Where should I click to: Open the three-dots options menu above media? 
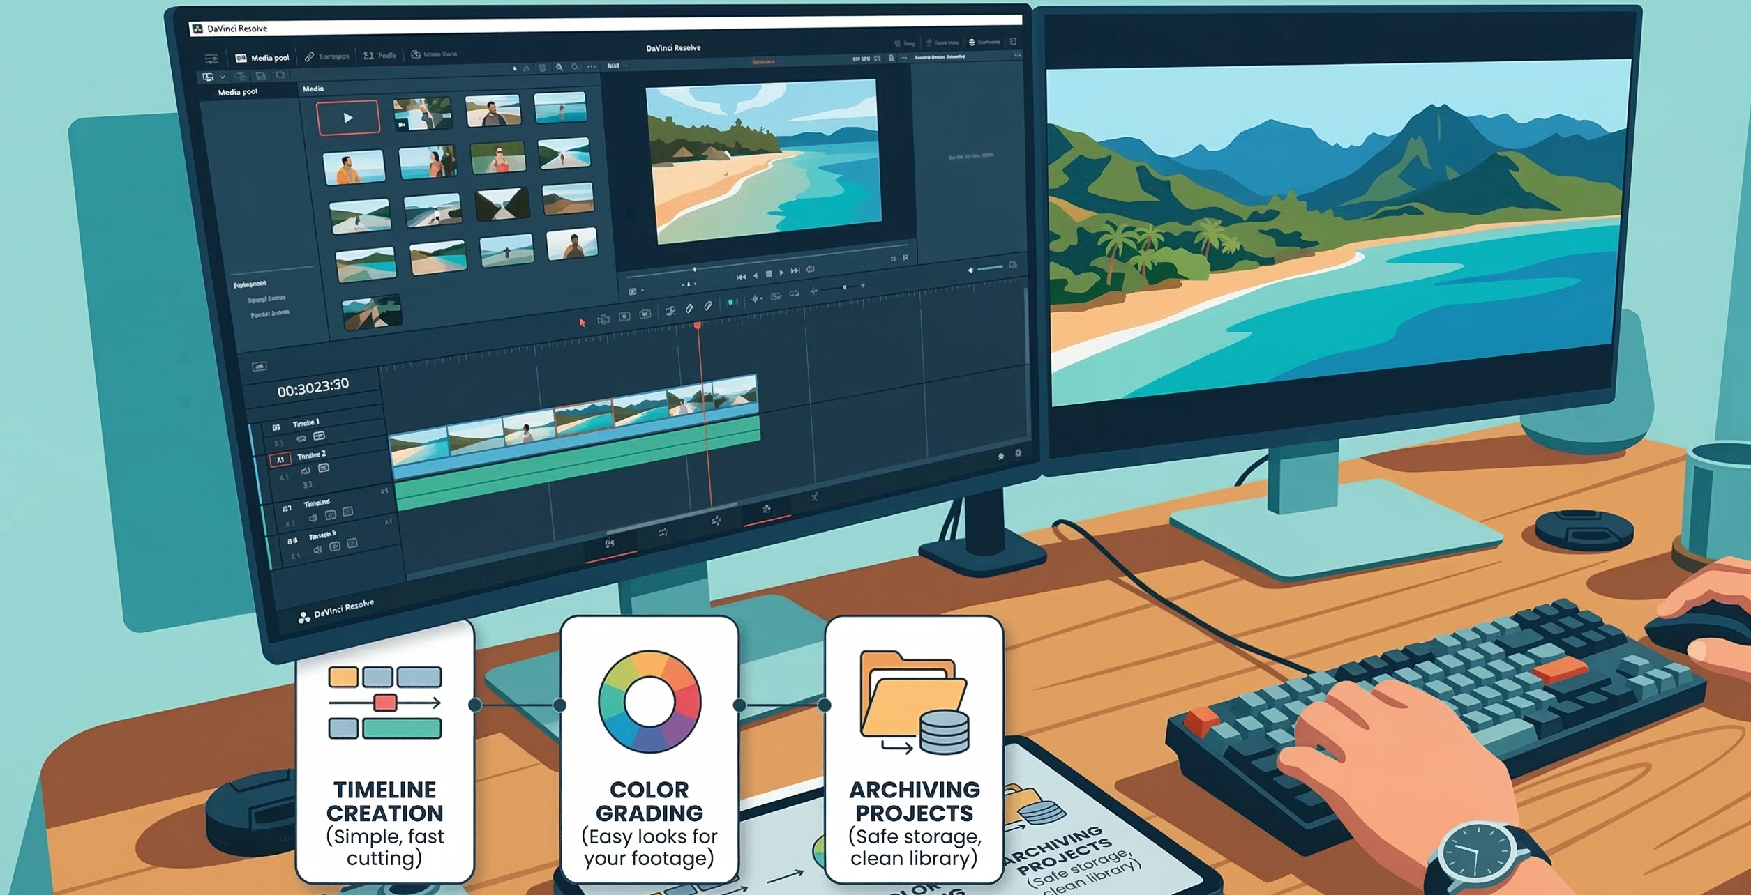point(592,67)
